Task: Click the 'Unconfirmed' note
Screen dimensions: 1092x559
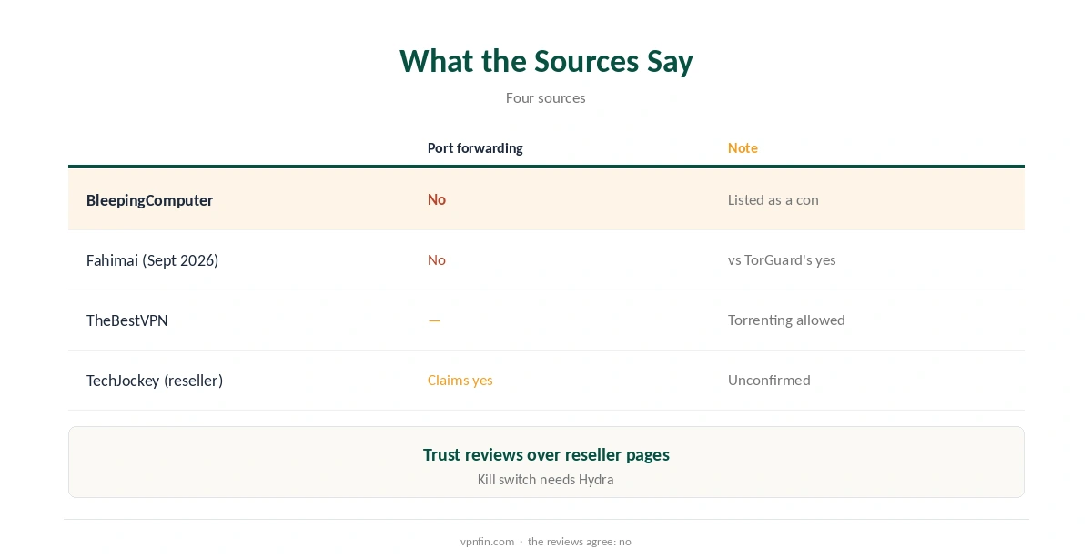Action: click(769, 380)
